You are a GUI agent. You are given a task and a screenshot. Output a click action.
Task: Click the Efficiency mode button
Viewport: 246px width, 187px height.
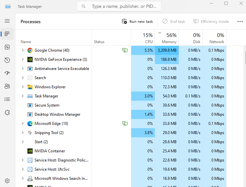[211, 21]
